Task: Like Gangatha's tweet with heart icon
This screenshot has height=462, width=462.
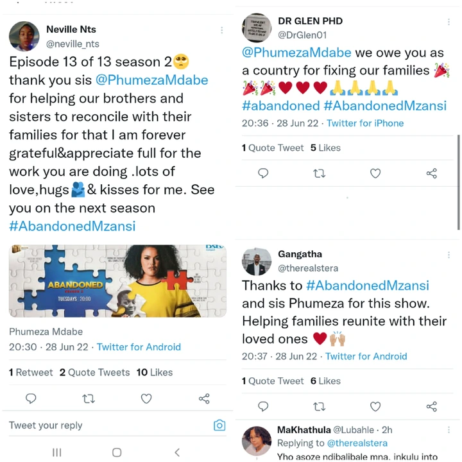Action: 375,407
